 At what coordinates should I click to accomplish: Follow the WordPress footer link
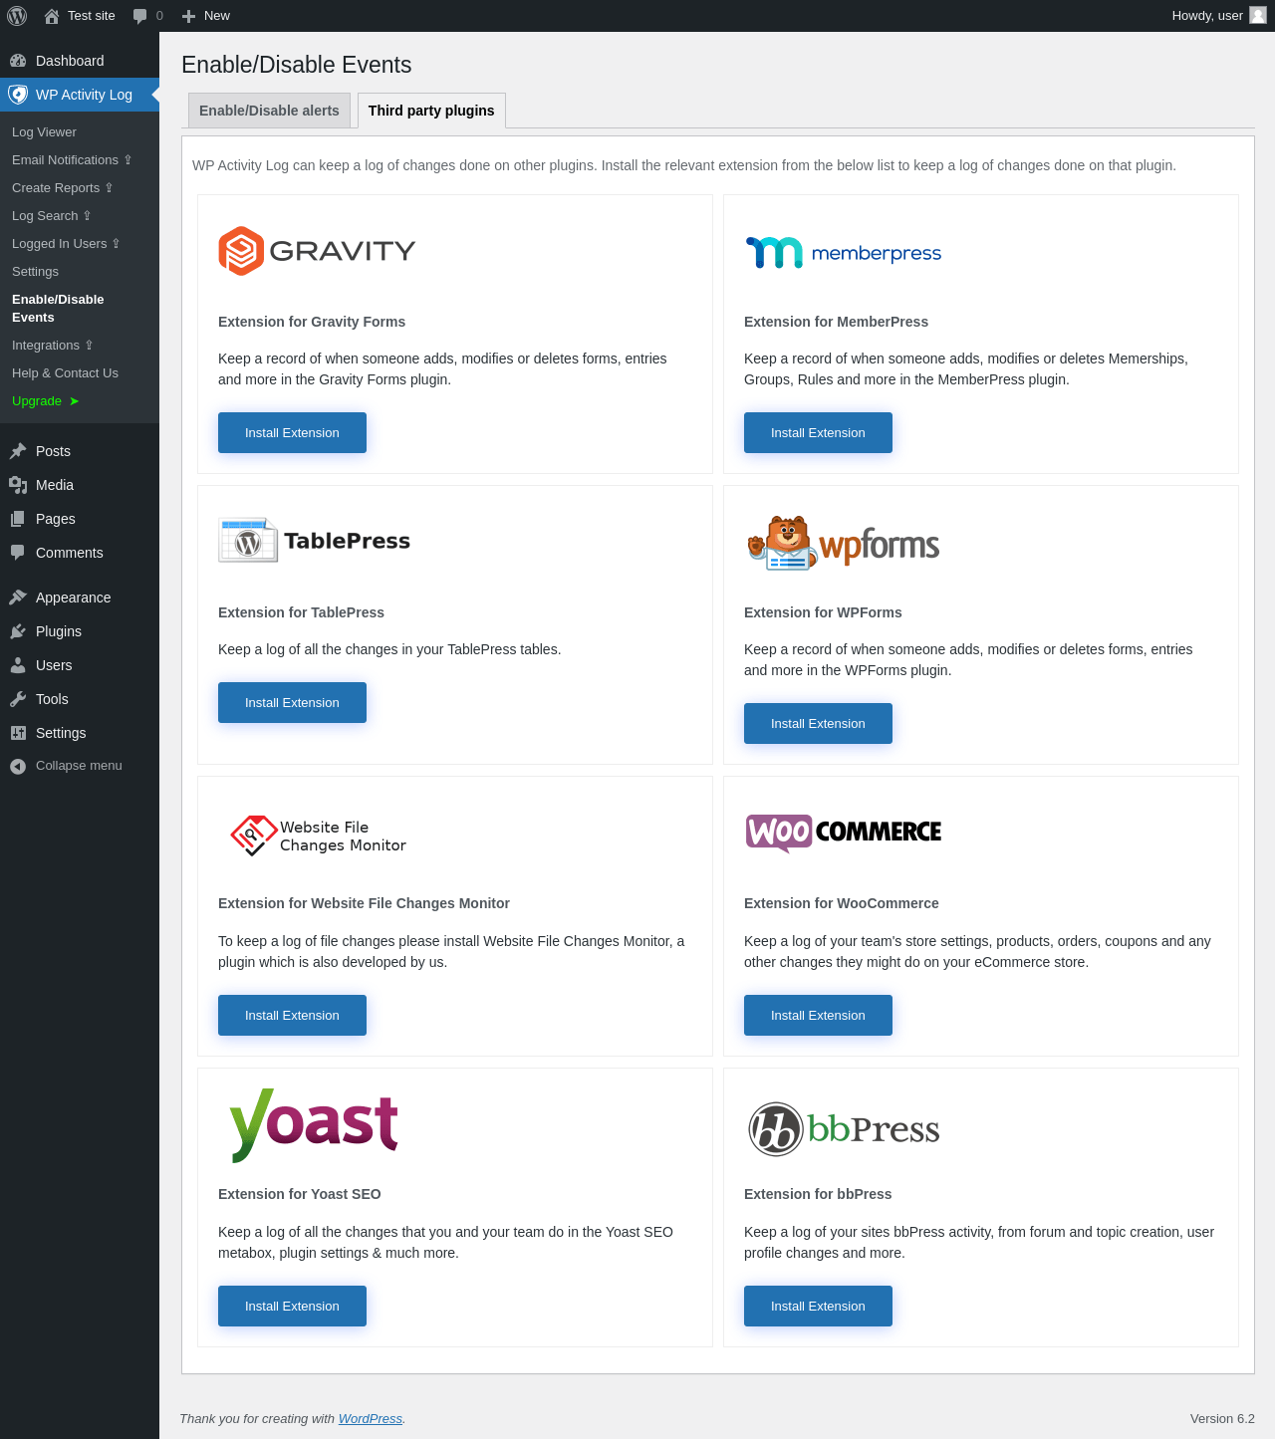point(371,1419)
